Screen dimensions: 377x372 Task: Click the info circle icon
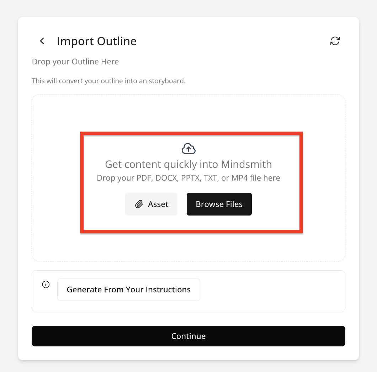tap(46, 285)
